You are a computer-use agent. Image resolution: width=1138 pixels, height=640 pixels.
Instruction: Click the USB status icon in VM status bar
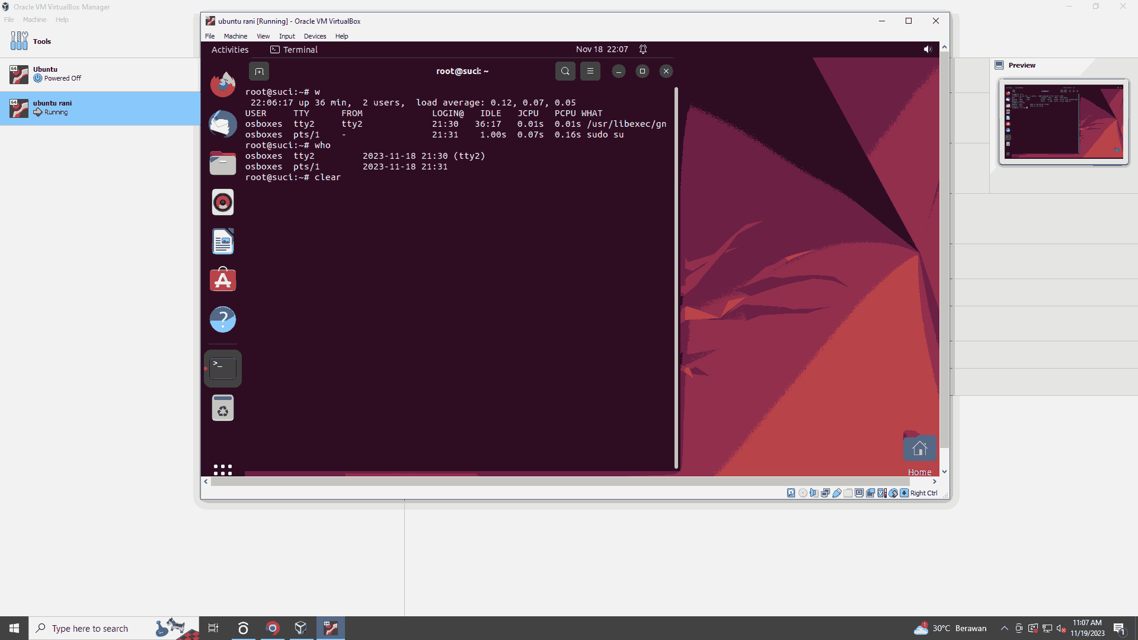coord(837,493)
